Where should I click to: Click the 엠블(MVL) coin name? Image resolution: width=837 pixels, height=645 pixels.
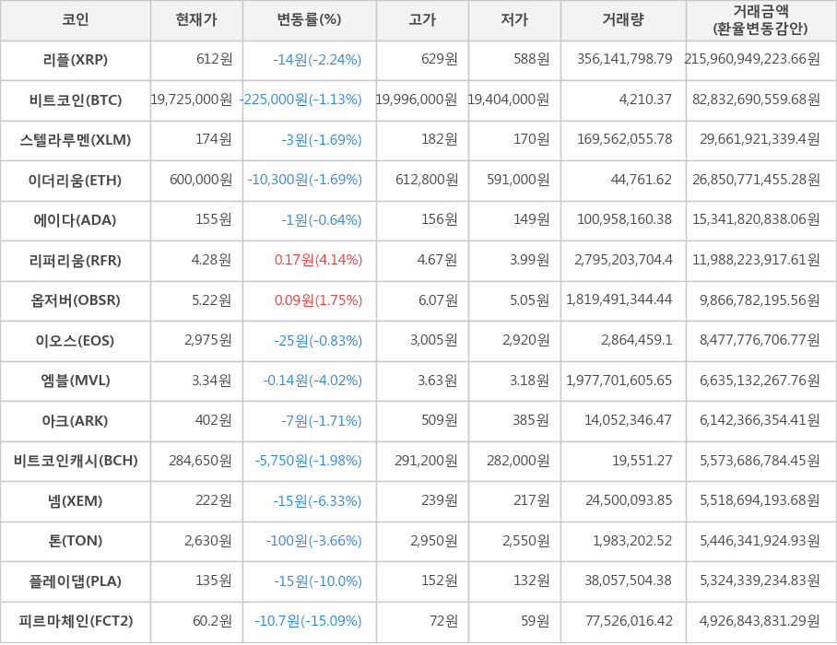point(76,381)
